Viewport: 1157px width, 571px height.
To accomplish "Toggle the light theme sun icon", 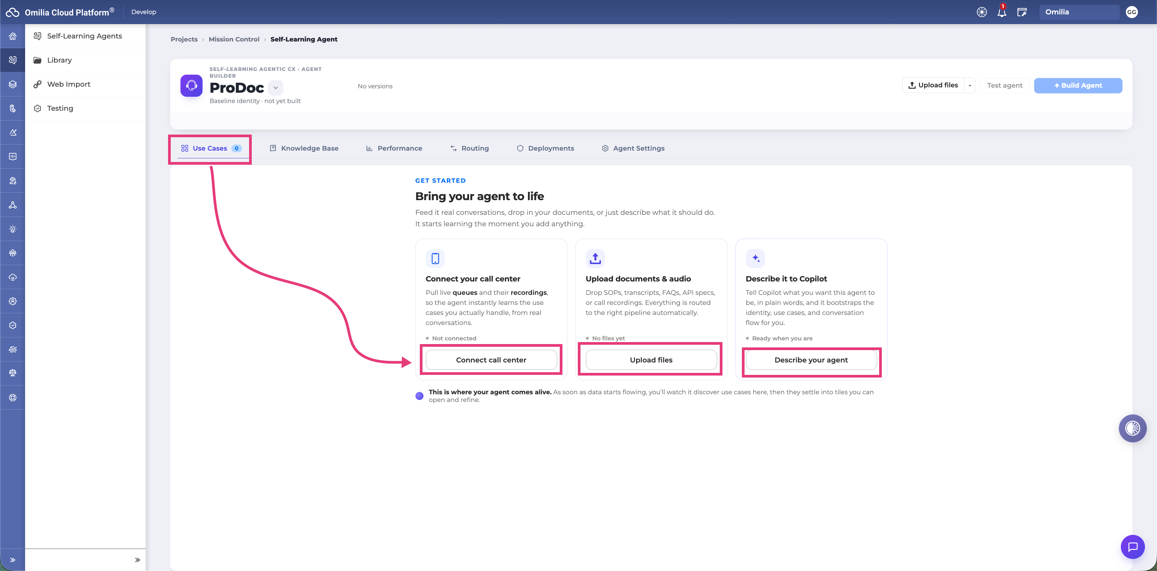I will click(982, 12).
